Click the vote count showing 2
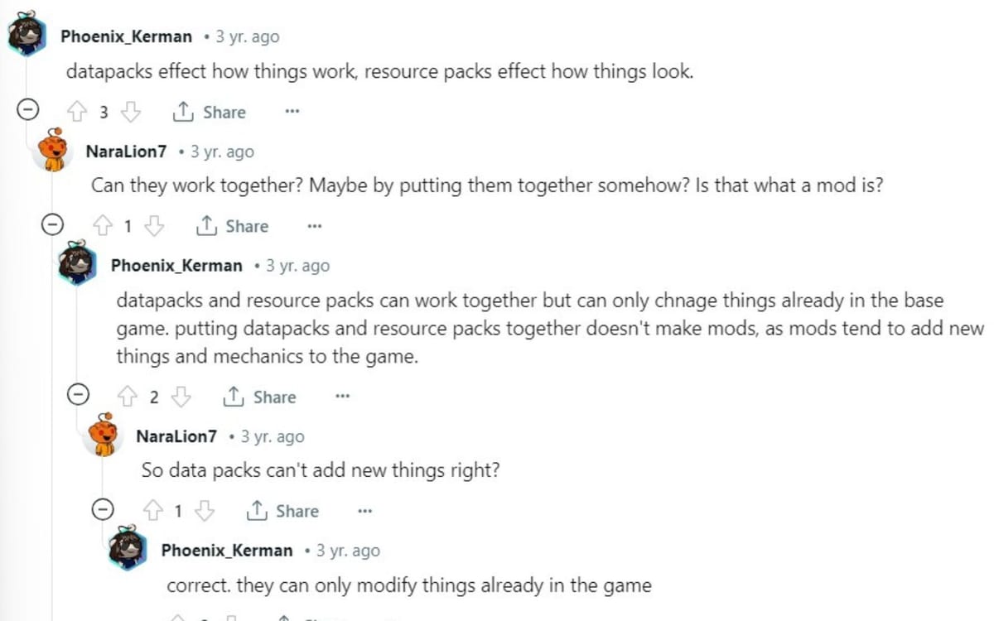The image size is (994, 621). (x=154, y=397)
